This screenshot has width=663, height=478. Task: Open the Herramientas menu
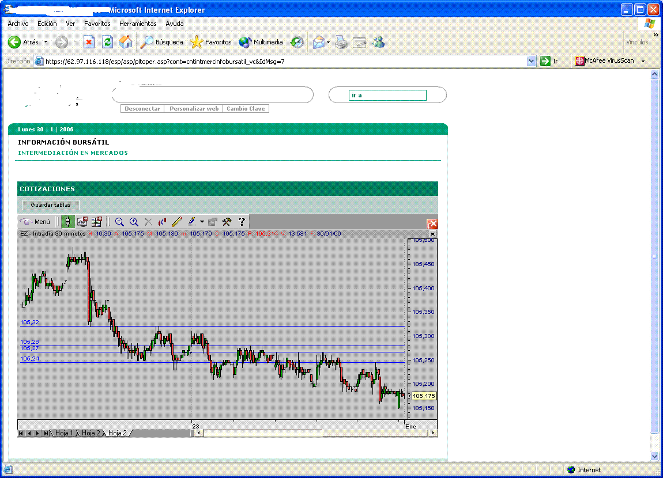point(138,24)
